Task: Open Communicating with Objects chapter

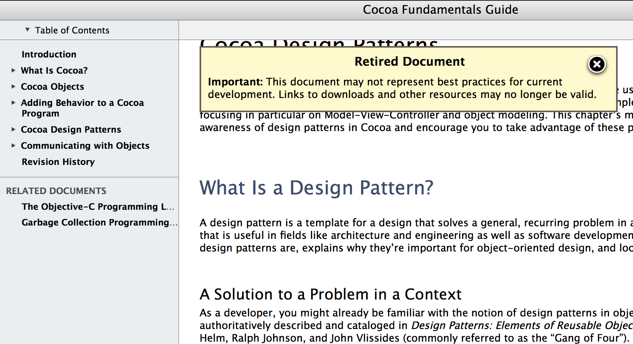Action: coord(85,146)
